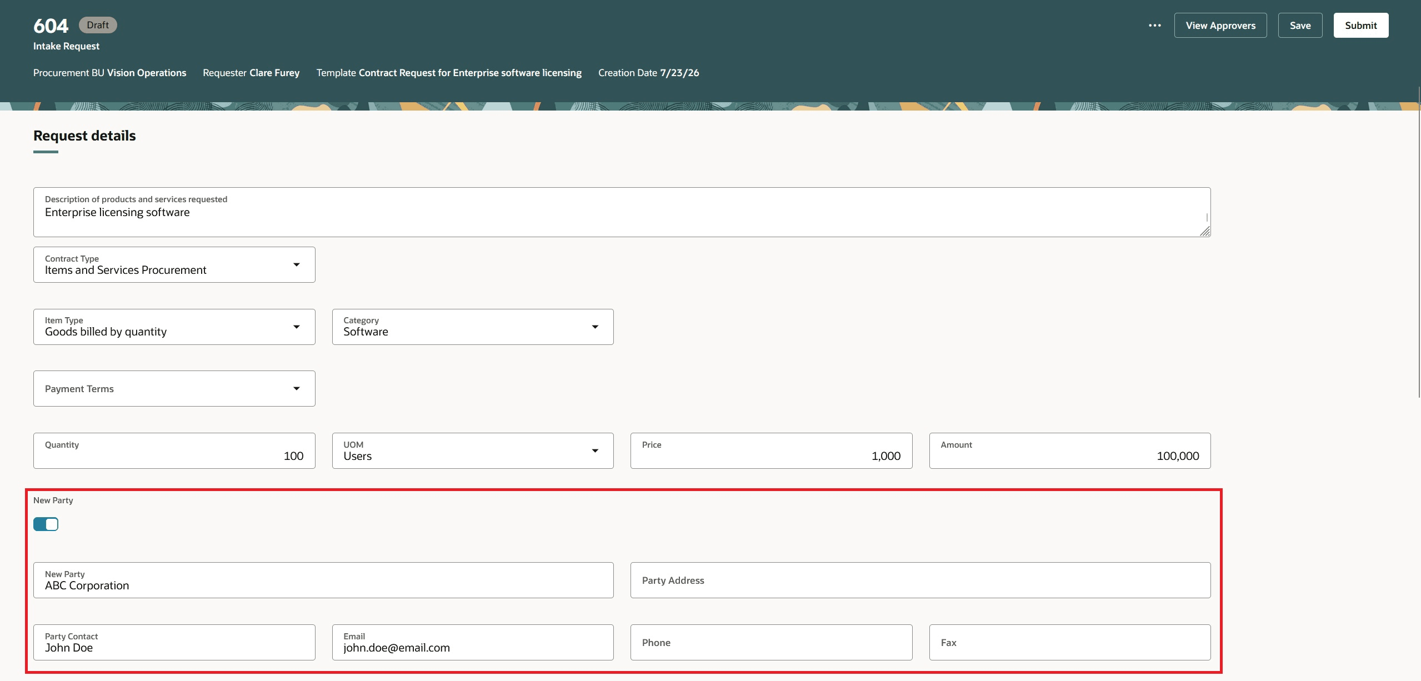Edit the product description text area
Screen dimensions: 1421x681
click(x=622, y=212)
